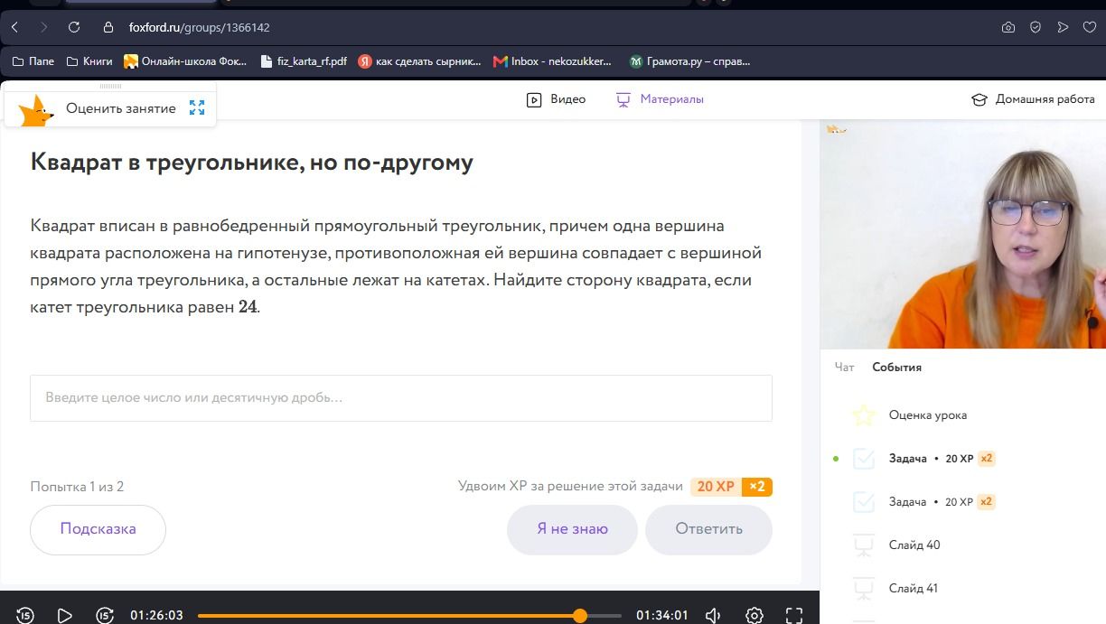Click the Попытка 1 из 2 text

(77, 487)
